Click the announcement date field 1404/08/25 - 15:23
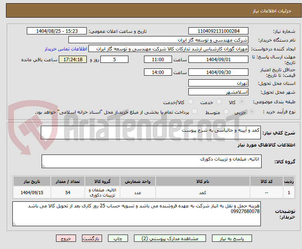 [57, 31]
